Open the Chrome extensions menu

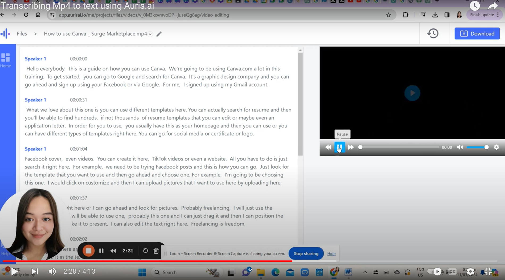[x=405, y=15]
